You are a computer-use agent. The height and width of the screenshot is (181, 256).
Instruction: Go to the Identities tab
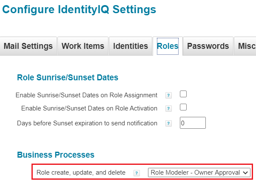point(131,46)
